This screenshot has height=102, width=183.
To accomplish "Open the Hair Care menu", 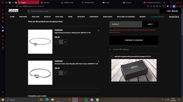I will click(x=59, y=17).
